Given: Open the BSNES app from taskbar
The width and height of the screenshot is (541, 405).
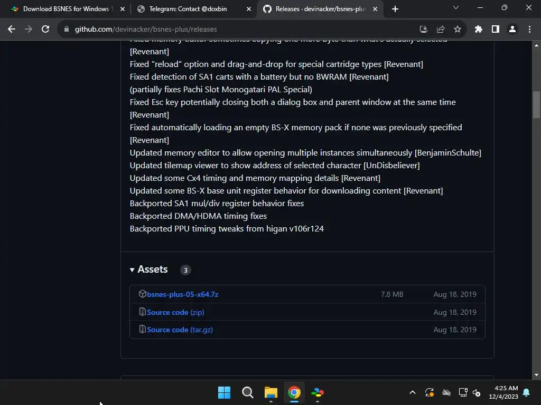Looking at the screenshot, I should [318, 392].
